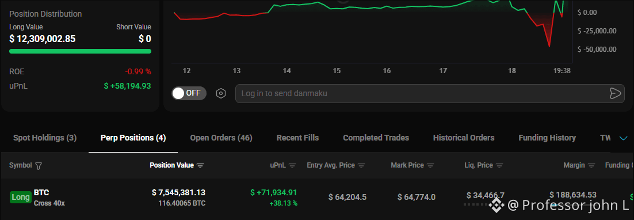Click Short Value $ 0

pos(145,39)
